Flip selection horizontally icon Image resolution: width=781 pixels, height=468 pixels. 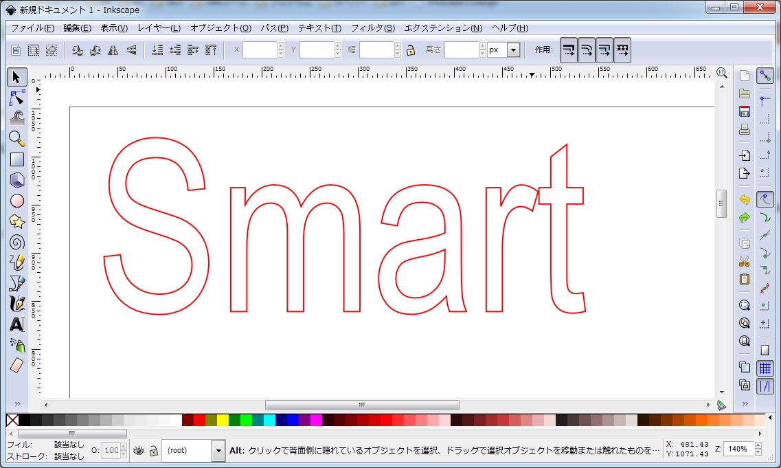(x=113, y=50)
